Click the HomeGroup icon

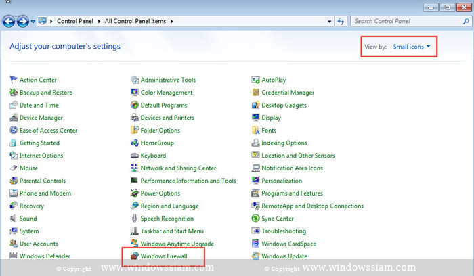coord(135,143)
